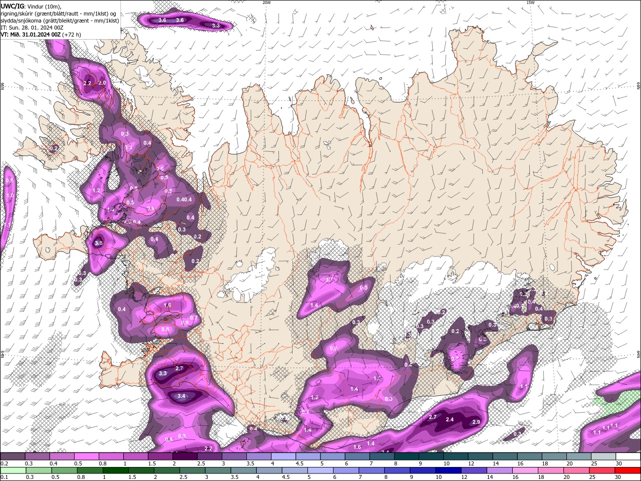641x481 pixels.
Task: Select the medium green 0.5 swatch, green-to-red scale
Action: coord(64,470)
